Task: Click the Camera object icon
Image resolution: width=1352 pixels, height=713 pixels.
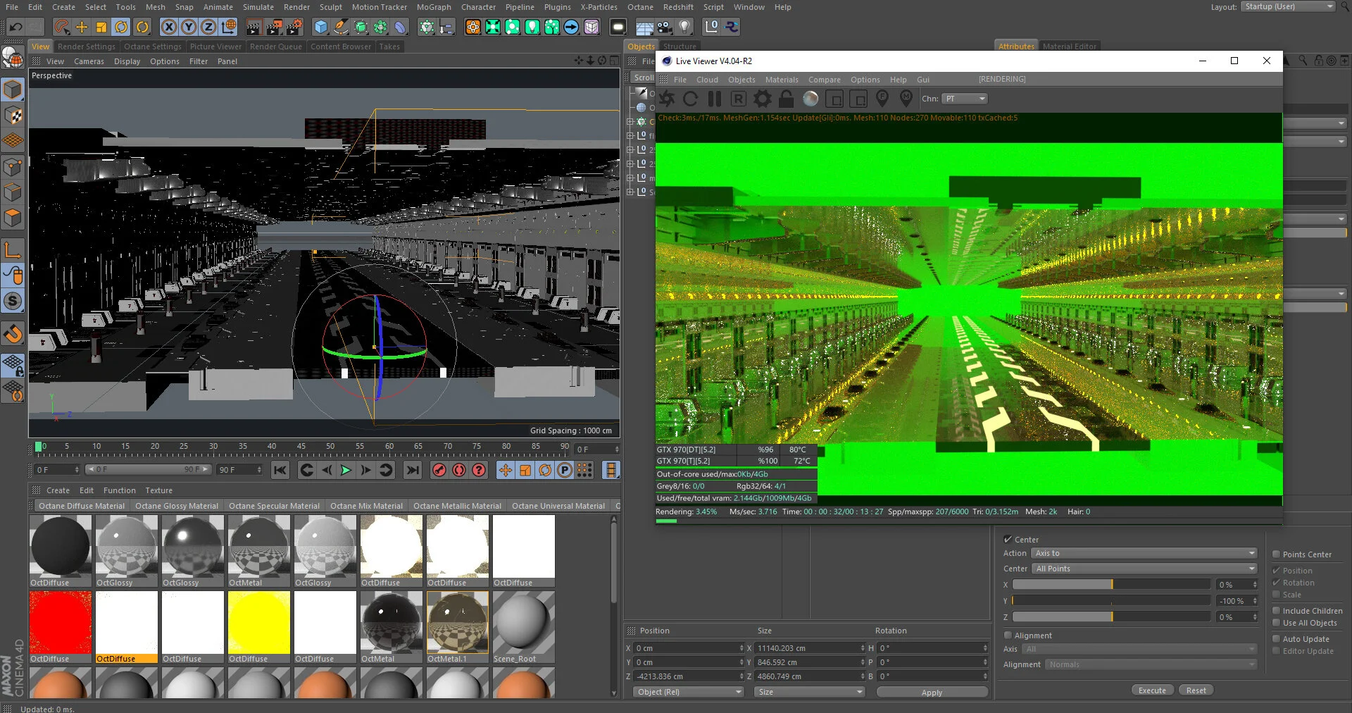Action: (664, 27)
